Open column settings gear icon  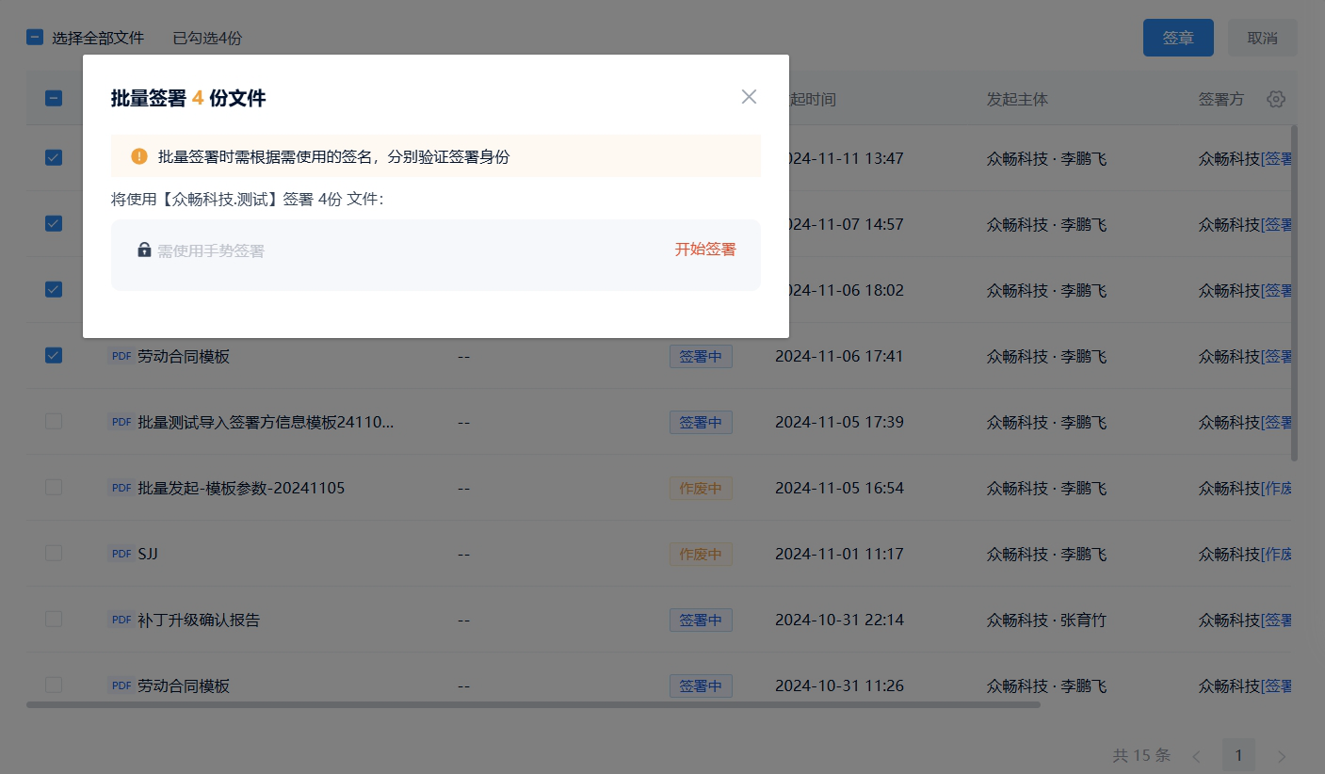tap(1276, 99)
